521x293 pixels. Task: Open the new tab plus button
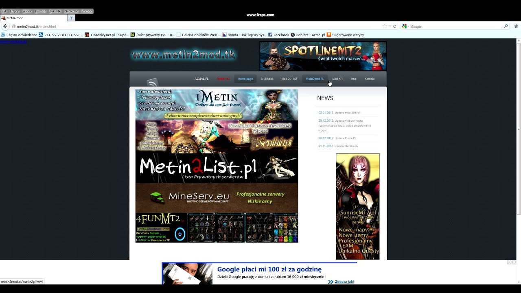tap(72, 18)
